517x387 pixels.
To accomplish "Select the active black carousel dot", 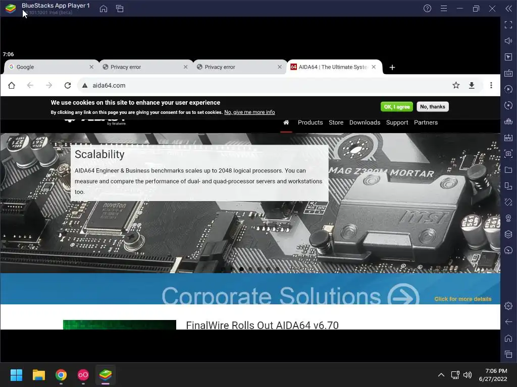I will pyautogui.click(x=241, y=269).
